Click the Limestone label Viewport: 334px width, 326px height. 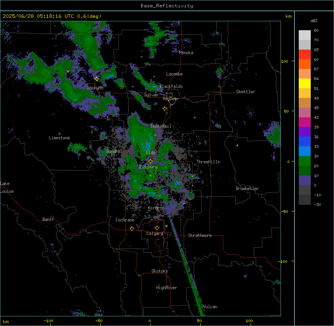tap(59, 138)
